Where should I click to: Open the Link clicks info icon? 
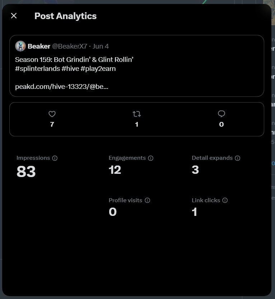[225, 200]
